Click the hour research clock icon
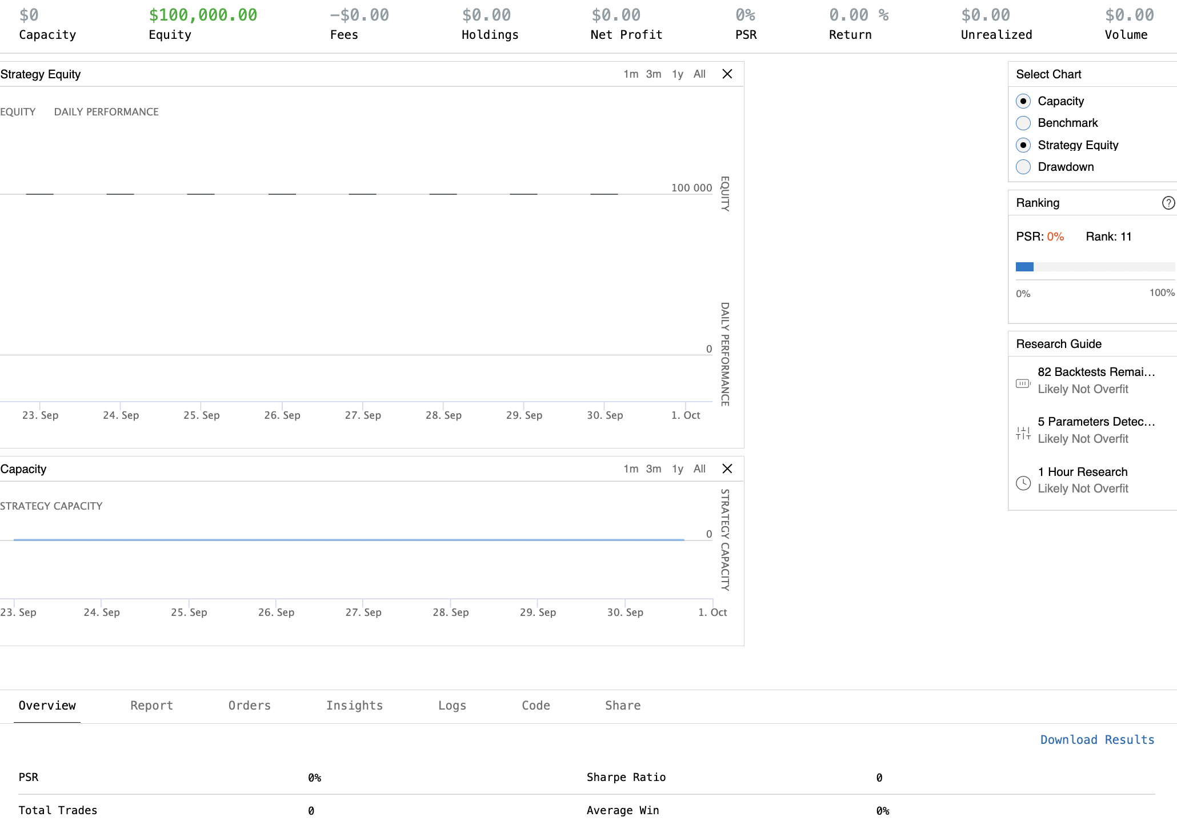The width and height of the screenshot is (1177, 825). [x=1023, y=483]
